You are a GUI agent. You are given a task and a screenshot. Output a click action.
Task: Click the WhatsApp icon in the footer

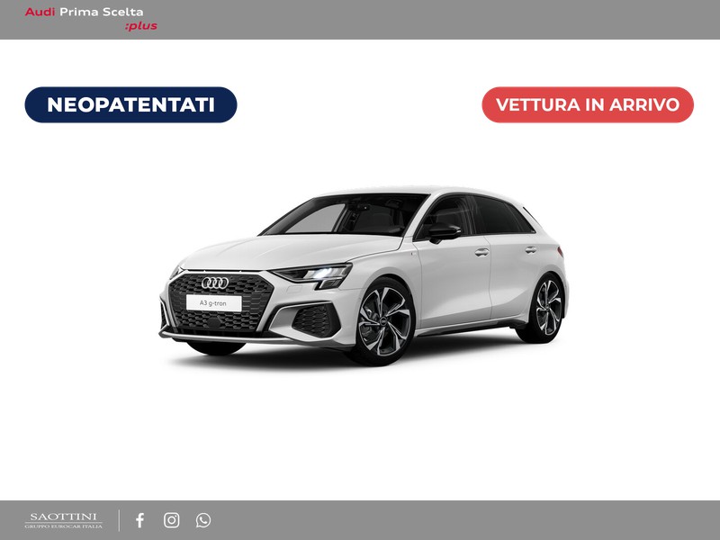[x=203, y=520]
